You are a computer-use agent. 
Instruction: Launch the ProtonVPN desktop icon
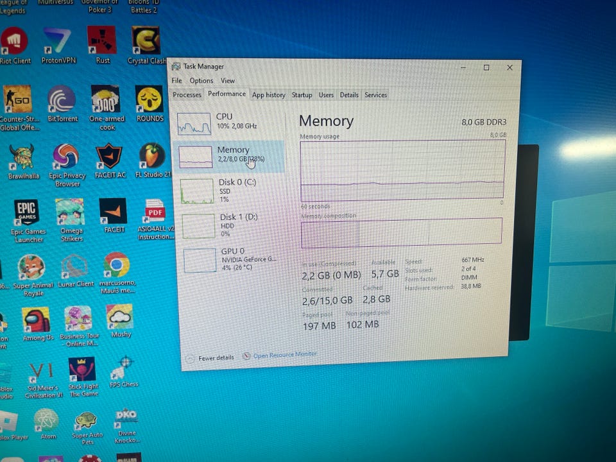coord(58,46)
